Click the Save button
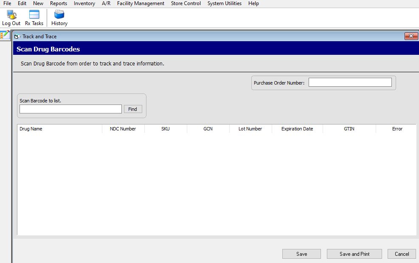 point(301,254)
